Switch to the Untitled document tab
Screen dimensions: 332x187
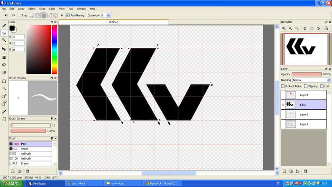113,22
